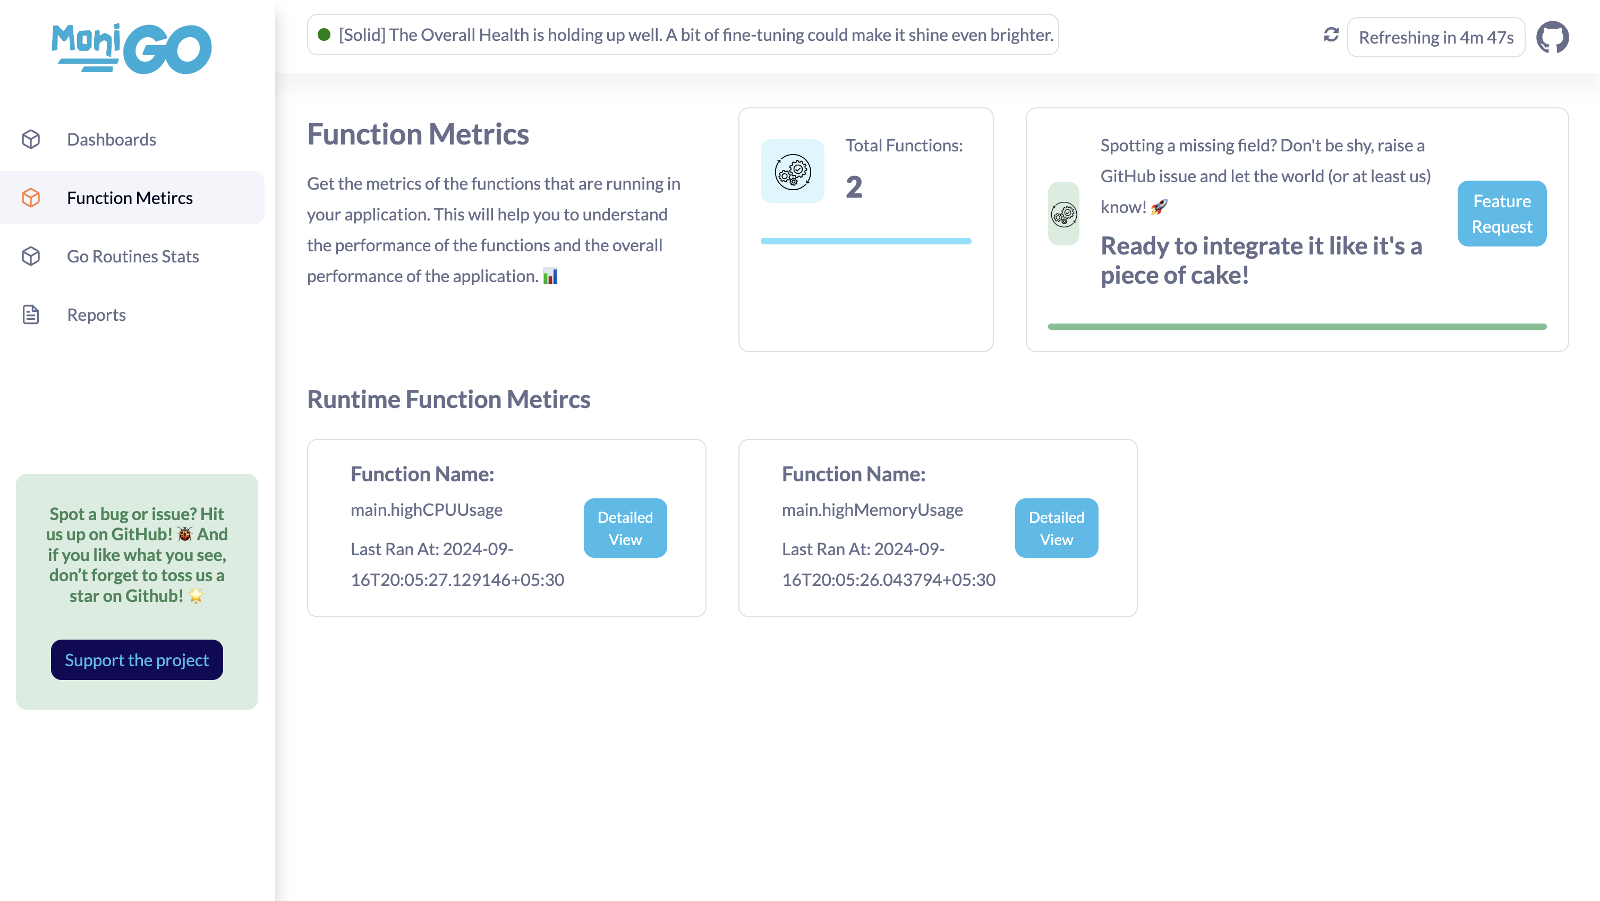1600x901 pixels.
Task: Click the orange Function Metrics cube icon
Action: (x=31, y=198)
